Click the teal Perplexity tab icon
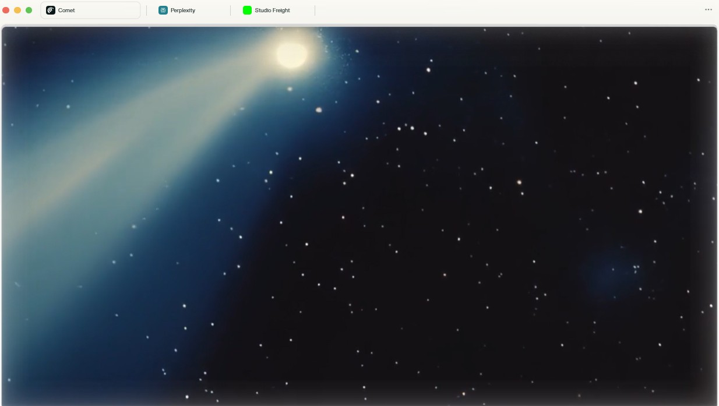 coord(163,10)
